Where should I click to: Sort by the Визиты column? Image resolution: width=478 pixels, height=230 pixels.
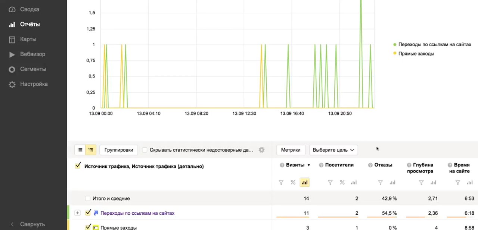pyautogui.click(x=295, y=165)
